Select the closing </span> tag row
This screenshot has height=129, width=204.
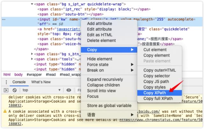point(41,49)
